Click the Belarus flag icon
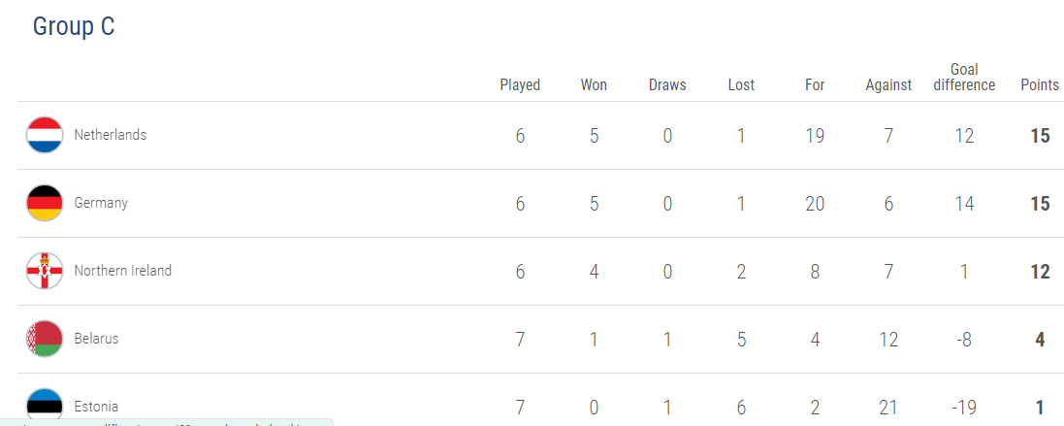This screenshot has height=426, width=1064. point(45,339)
